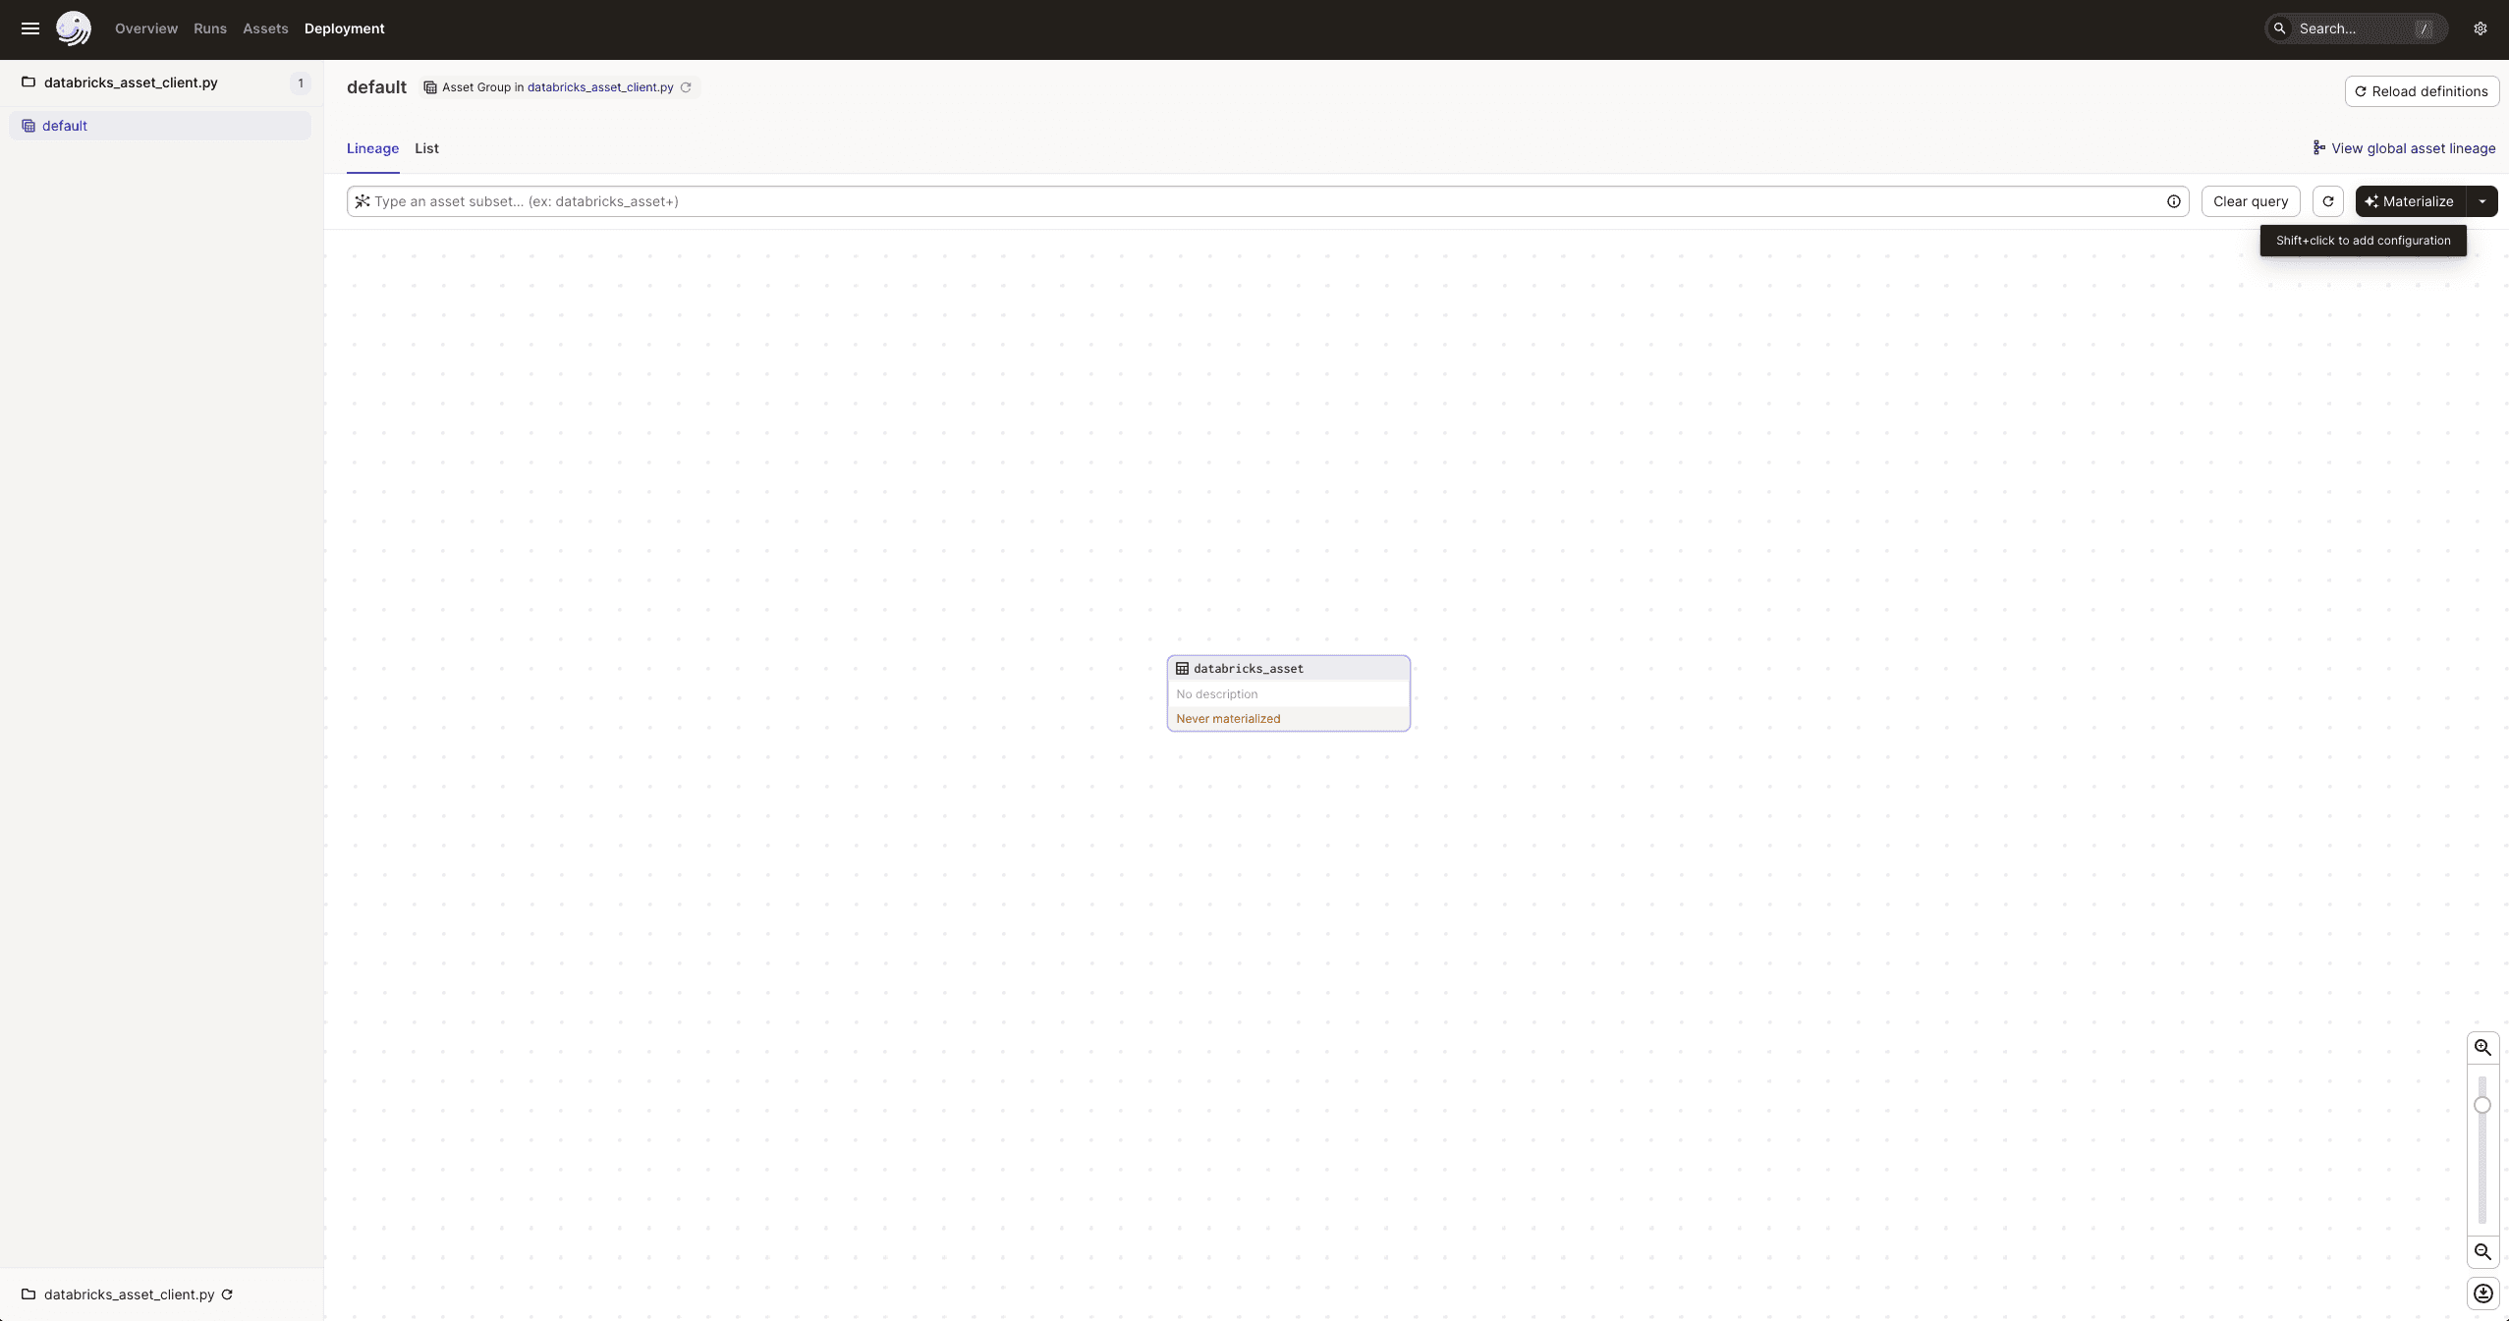Click Clear query button
This screenshot has height=1321, width=2509.
tap(2250, 200)
